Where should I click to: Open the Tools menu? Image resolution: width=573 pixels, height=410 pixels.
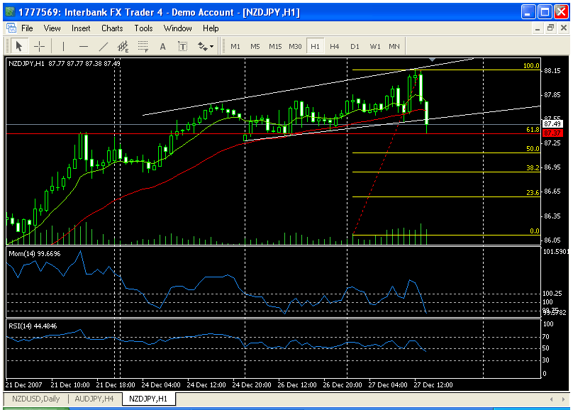[144, 28]
